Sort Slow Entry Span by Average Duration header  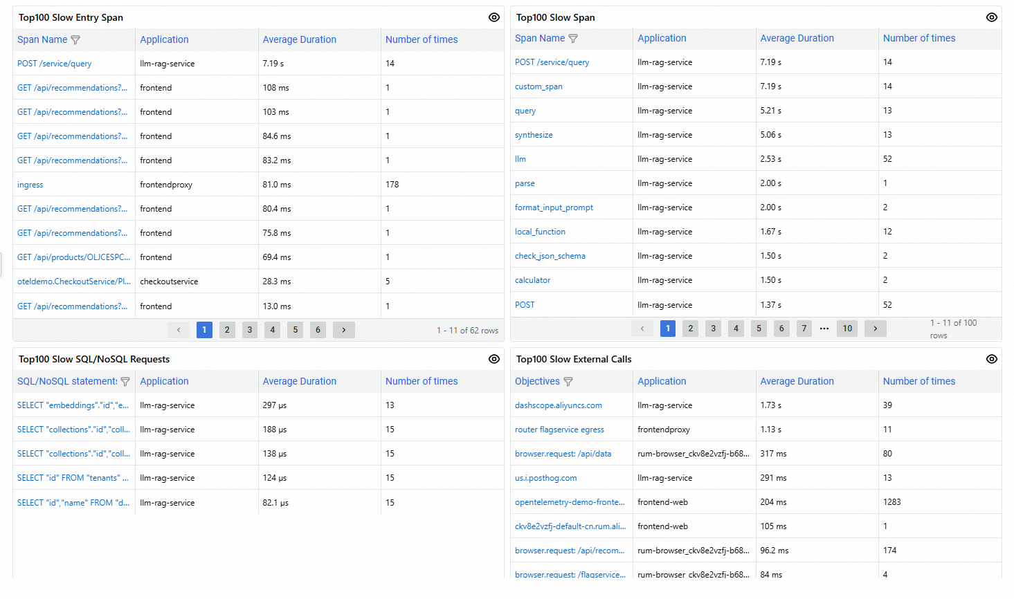(x=300, y=39)
